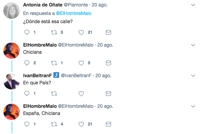205x134 pixels.
Task: Open more options for Antonia de Oñate's tweet
Action: (193, 5)
